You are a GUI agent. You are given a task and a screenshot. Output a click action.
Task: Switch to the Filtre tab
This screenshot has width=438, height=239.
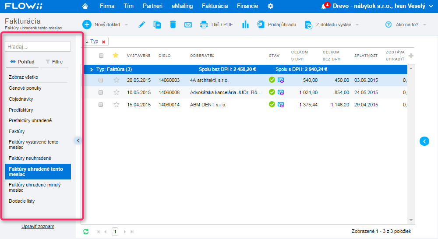click(54, 62)
